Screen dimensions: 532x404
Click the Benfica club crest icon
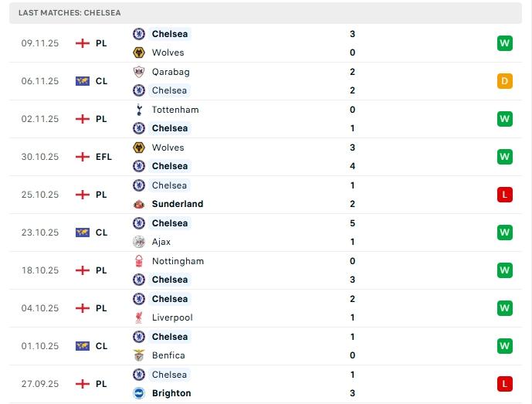139,355
